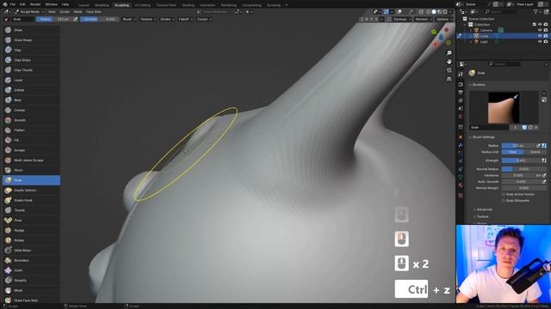Adjust the Strength slider in header
The height and width of the screenshot is (309, 551).
click(100, 19)
